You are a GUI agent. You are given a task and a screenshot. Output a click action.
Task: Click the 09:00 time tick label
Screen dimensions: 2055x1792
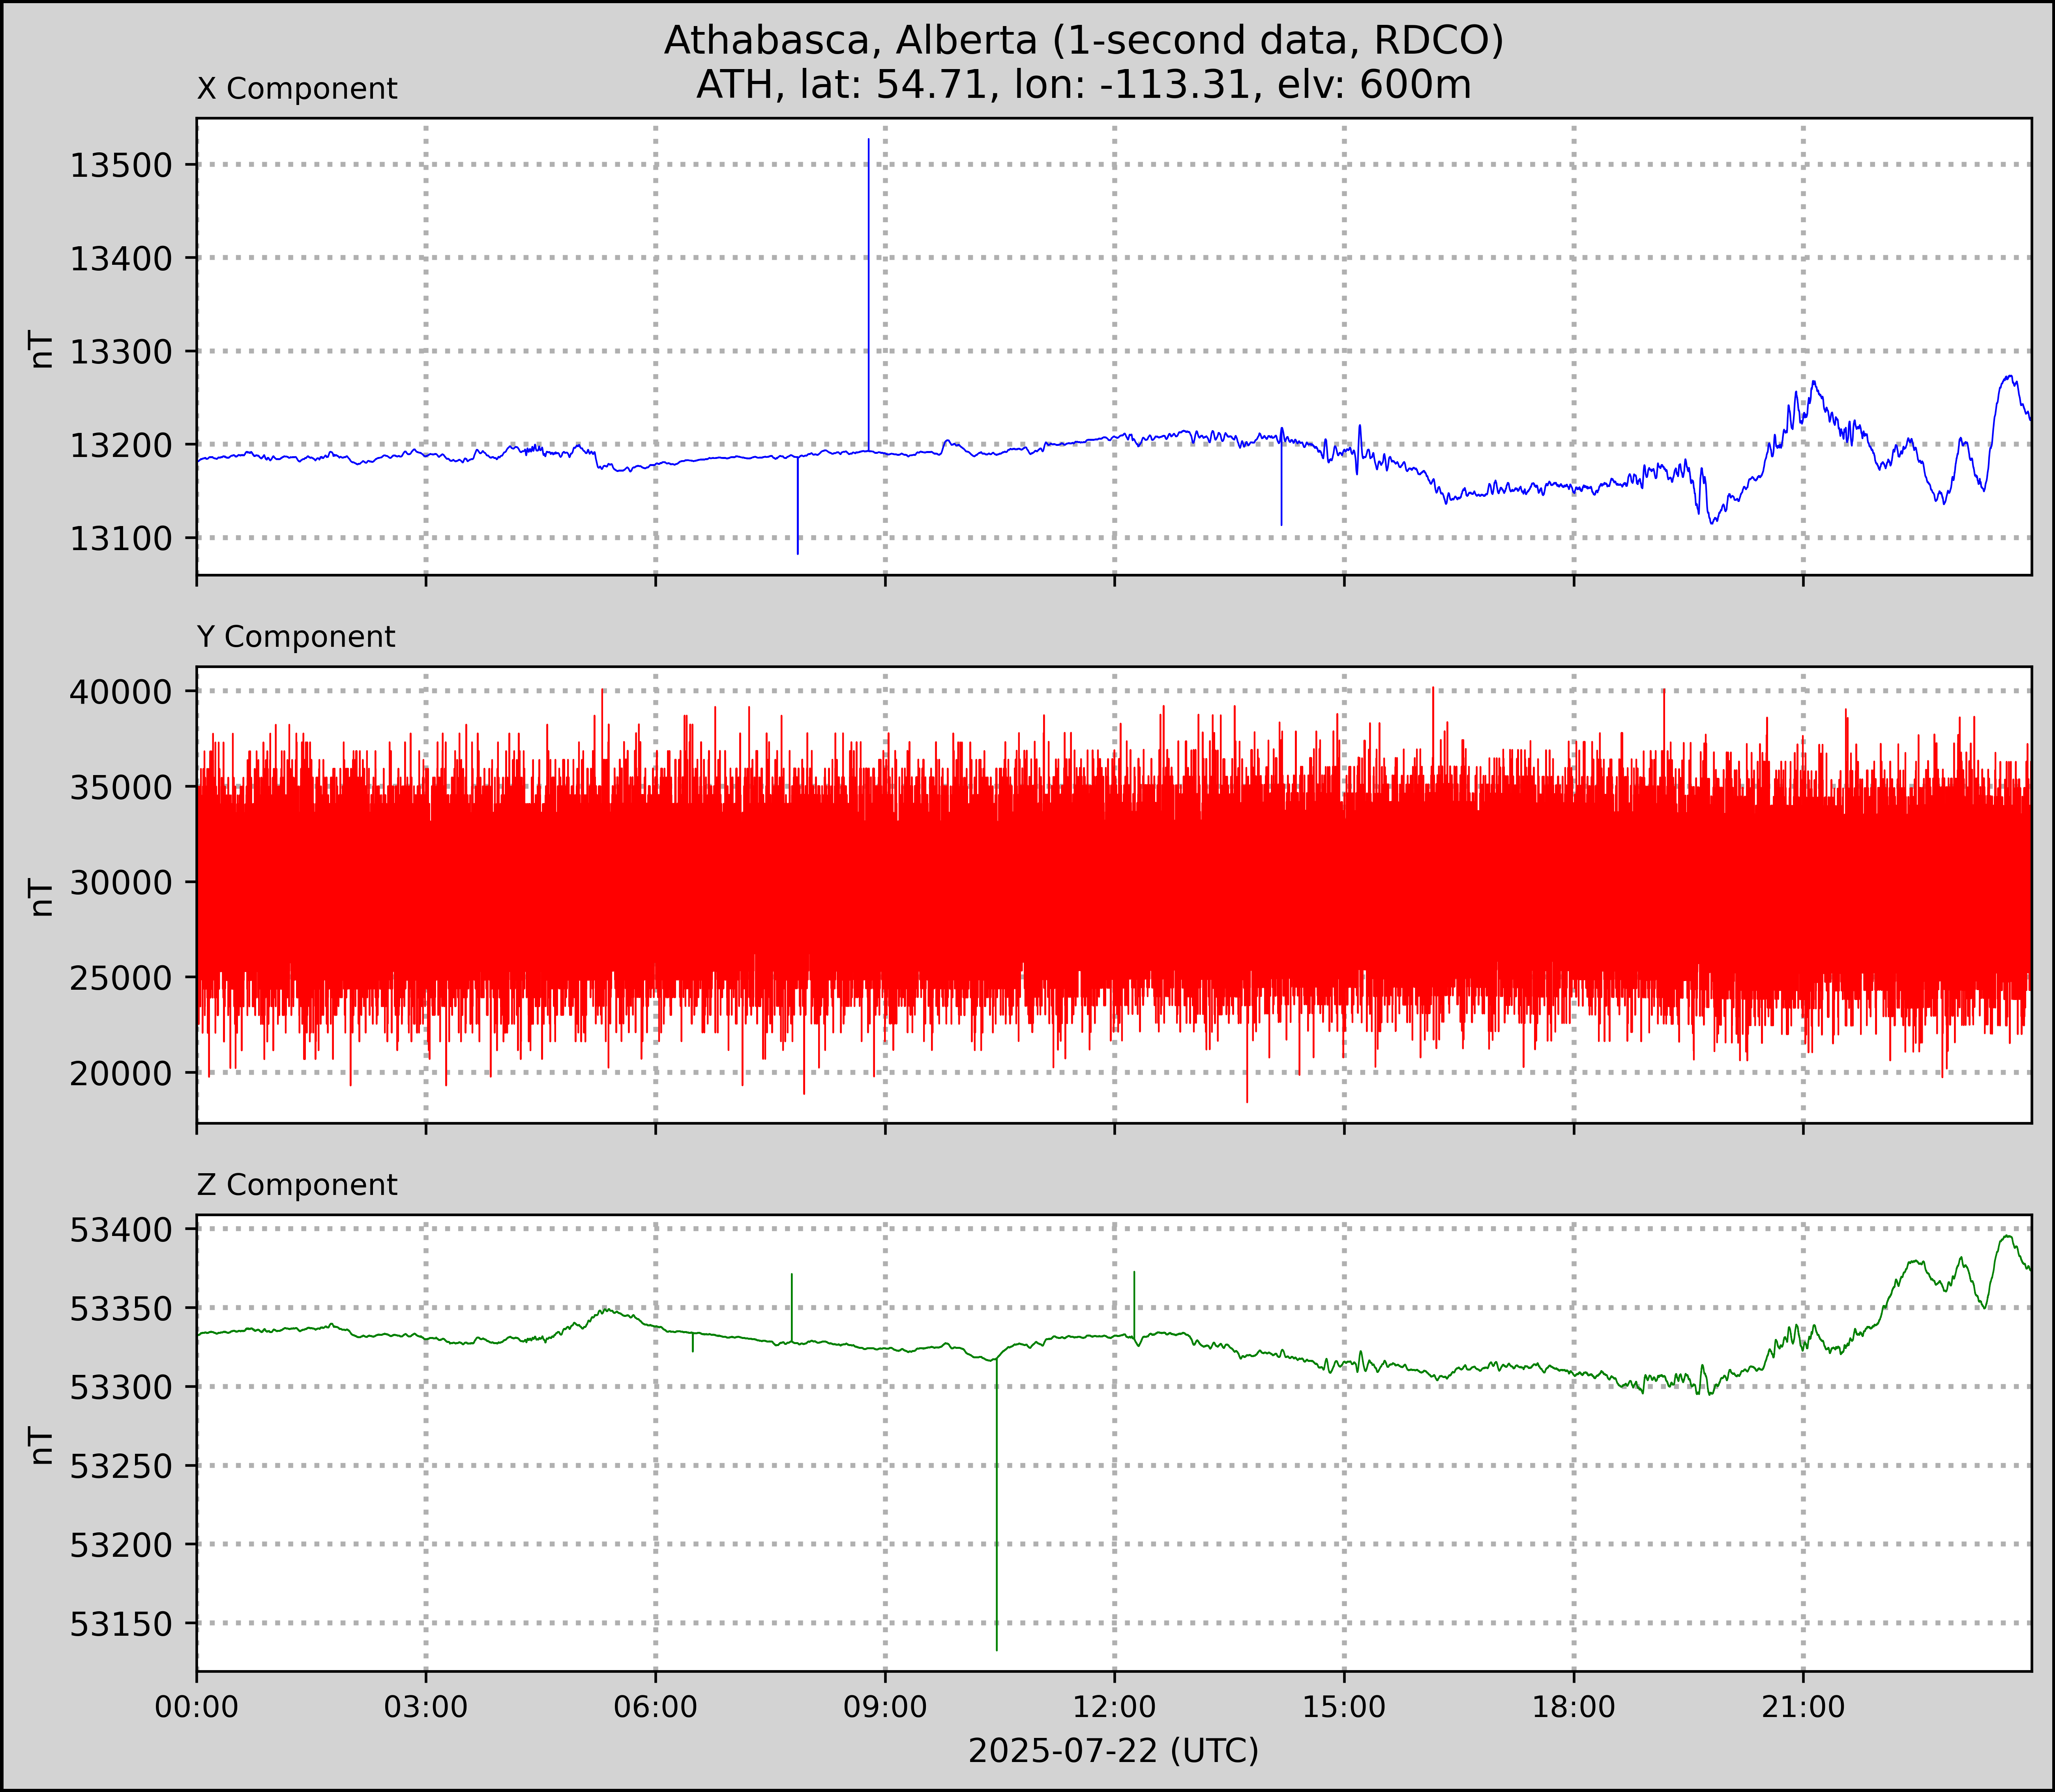pyautogui.click(x=885, y=1707)
